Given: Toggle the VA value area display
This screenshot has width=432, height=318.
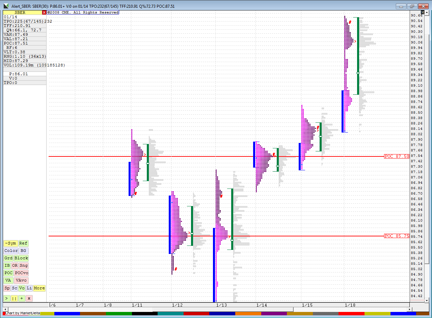Looking at the screenshot, I should pos(8,281).
